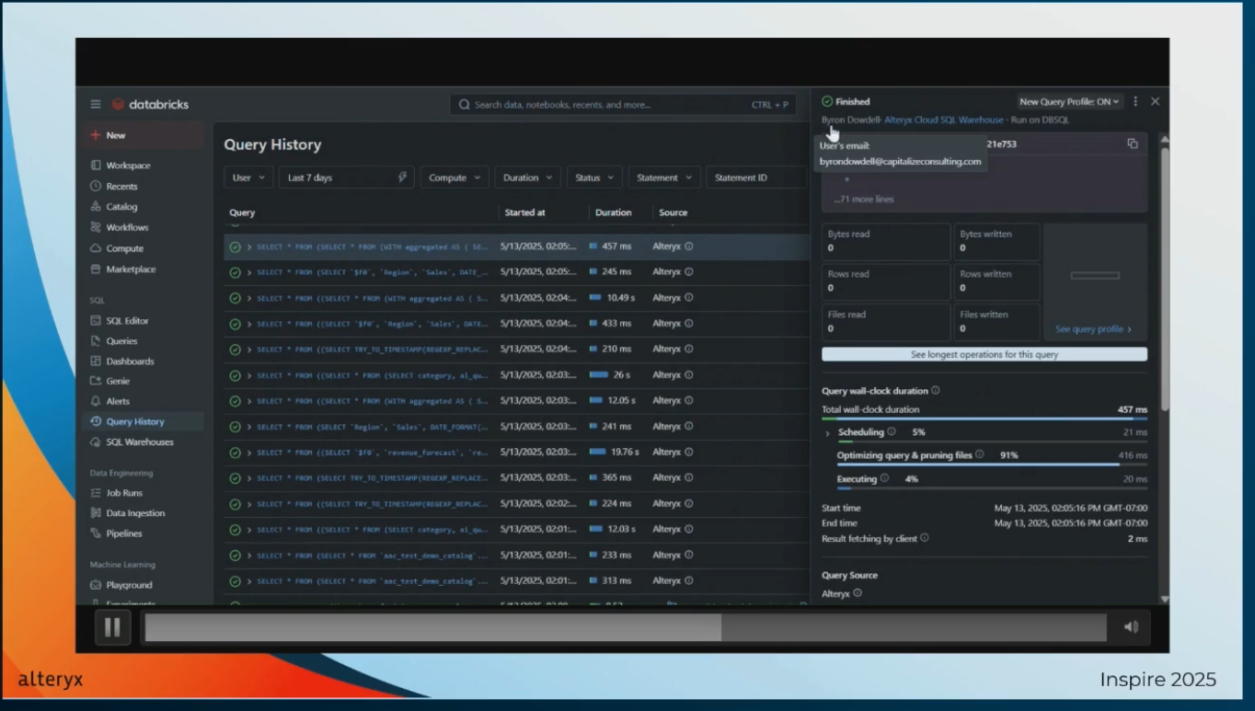Click the Query Source Alteryx info icon
Viewport: 1255px width, 711px height.
858,593
